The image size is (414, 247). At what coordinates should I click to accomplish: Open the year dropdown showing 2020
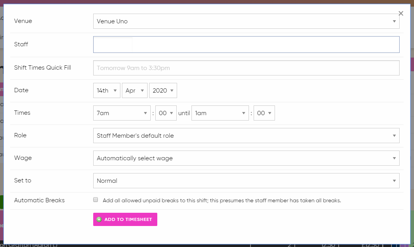(163, 91)
